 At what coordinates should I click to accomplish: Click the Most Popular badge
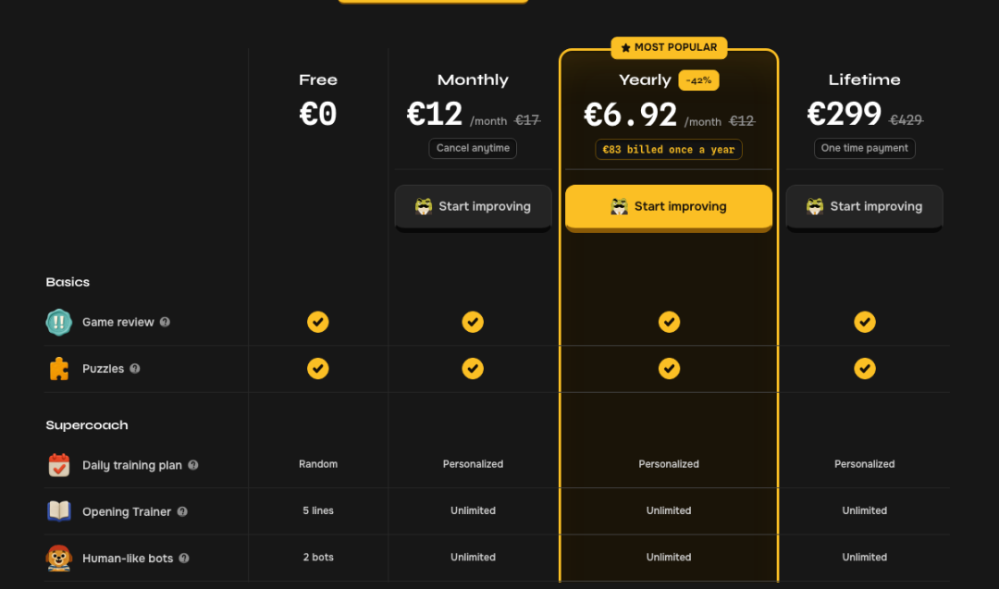669,48
